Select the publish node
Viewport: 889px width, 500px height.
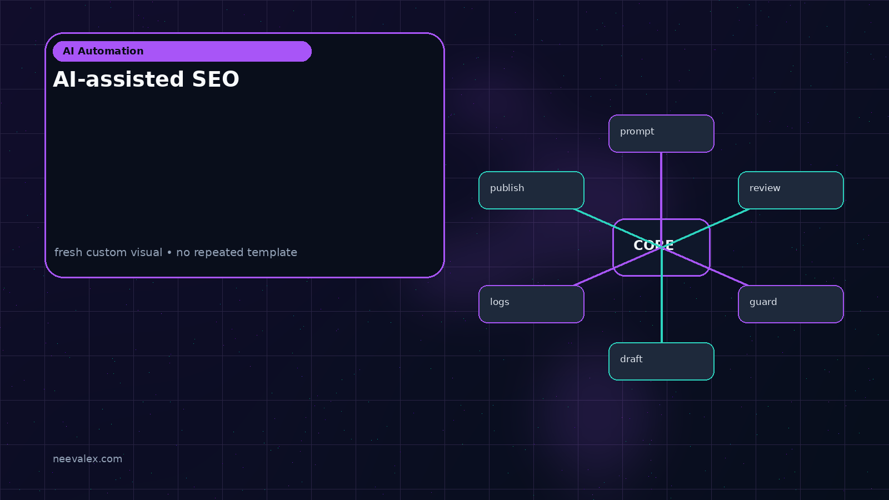(x=531, y=190)
